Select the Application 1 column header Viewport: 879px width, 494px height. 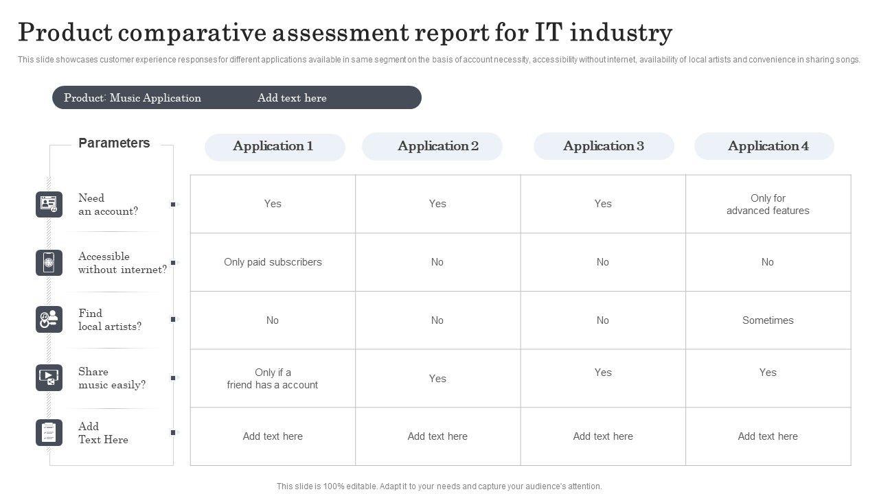275,147
